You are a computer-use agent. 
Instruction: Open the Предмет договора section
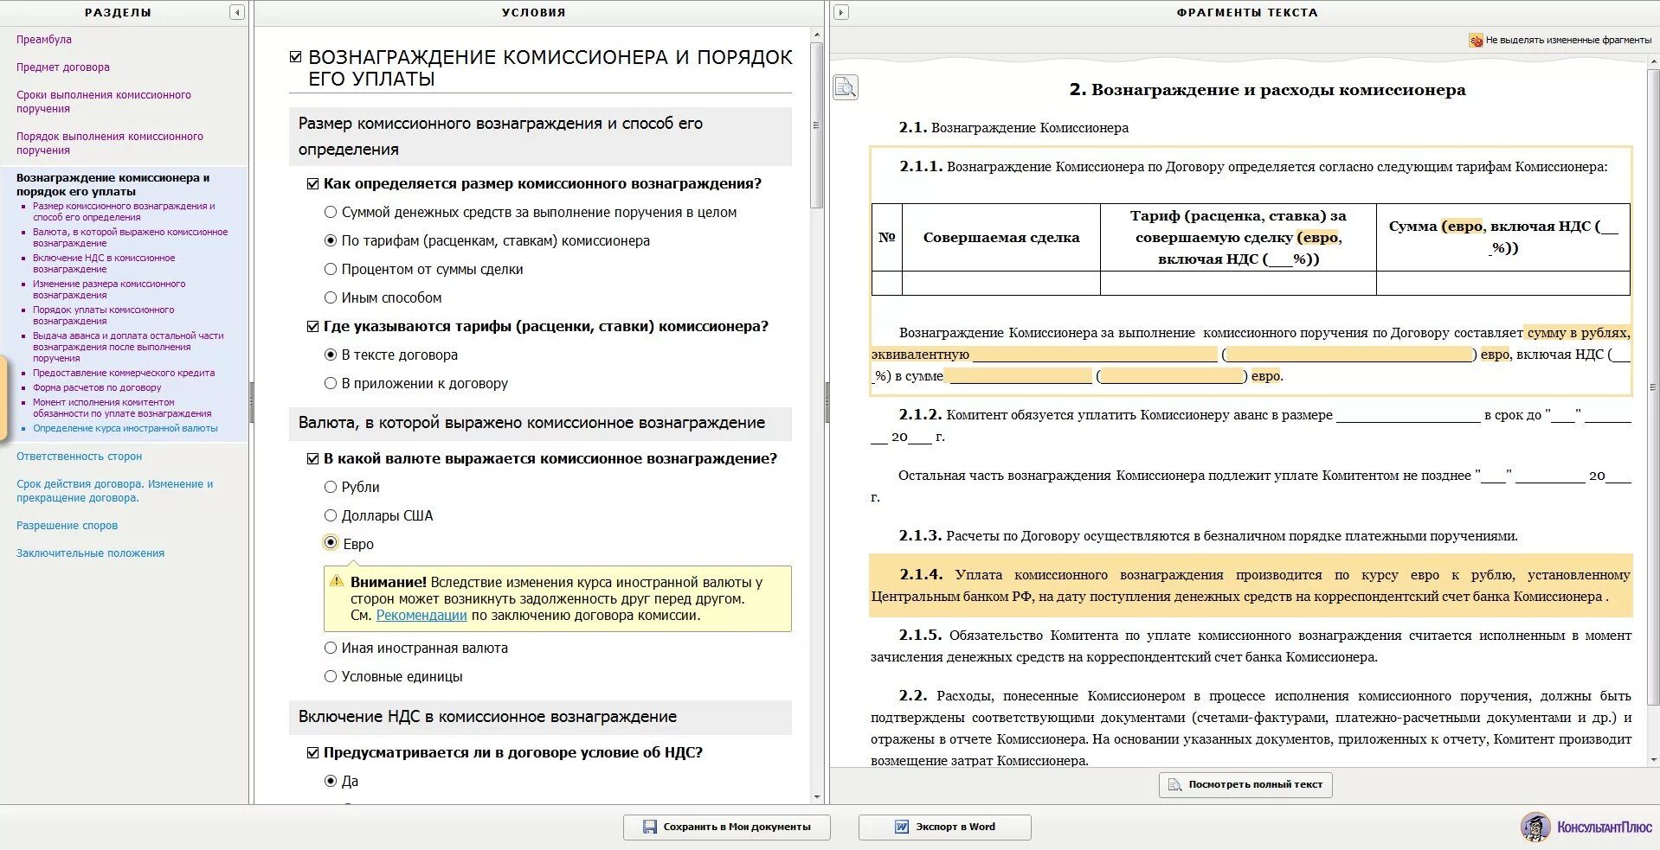pos(62,67)
